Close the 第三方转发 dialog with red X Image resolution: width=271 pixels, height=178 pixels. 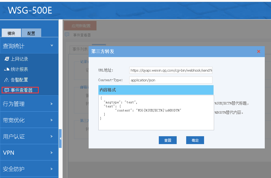[259, 51]
